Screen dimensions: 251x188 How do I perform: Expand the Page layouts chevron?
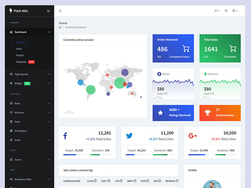tap(49, 74)
